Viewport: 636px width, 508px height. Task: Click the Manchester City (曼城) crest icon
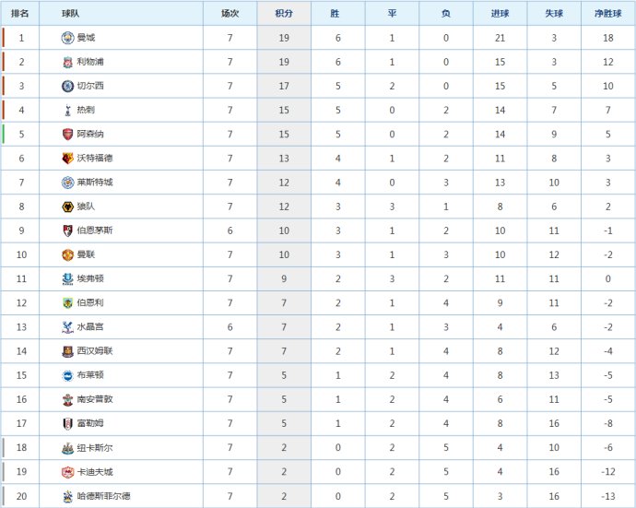point(67,38)
